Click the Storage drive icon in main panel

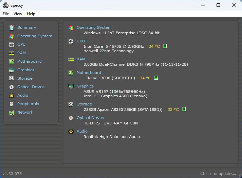click(x=71, y=104)
